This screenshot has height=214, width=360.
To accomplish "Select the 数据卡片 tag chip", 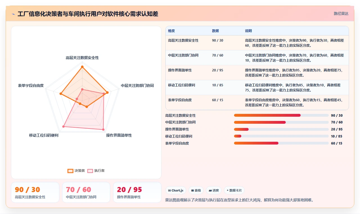I will (x=234, y=190).
